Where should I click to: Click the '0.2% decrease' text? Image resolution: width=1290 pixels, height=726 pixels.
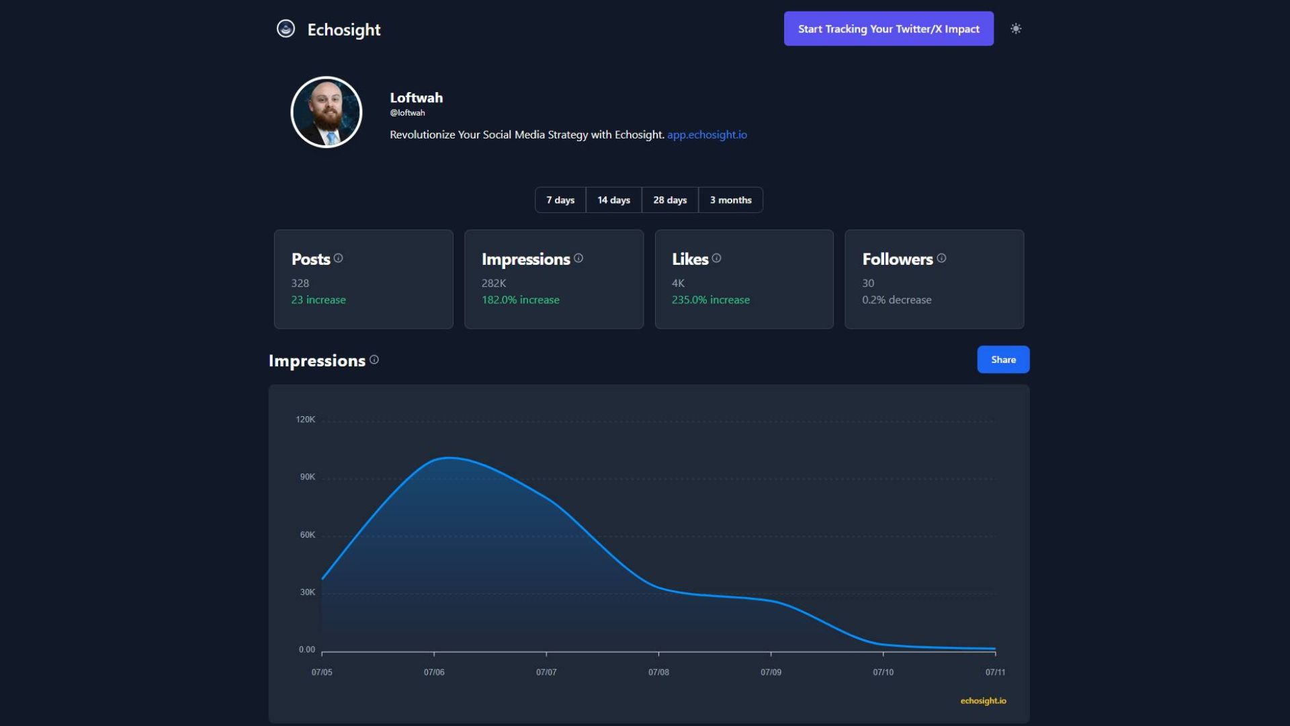pos(897,300)
